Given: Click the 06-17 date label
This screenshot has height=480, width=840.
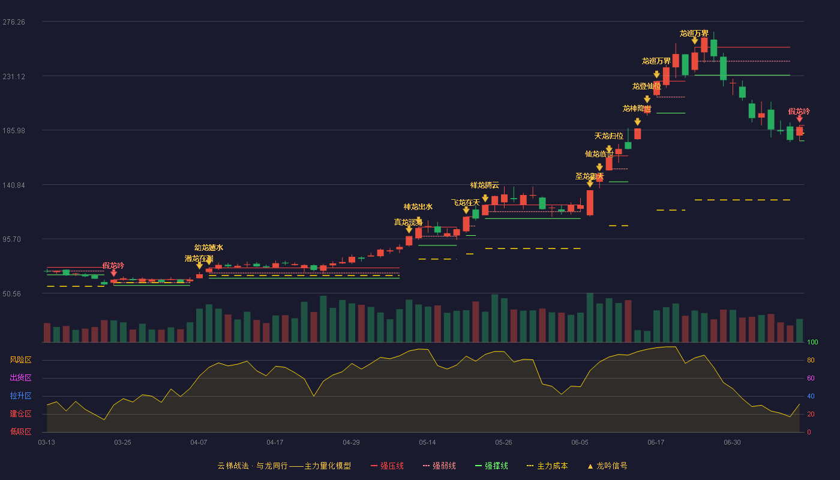Looking at the screenshot, I should pyautogui.click(x=656, y=442).
